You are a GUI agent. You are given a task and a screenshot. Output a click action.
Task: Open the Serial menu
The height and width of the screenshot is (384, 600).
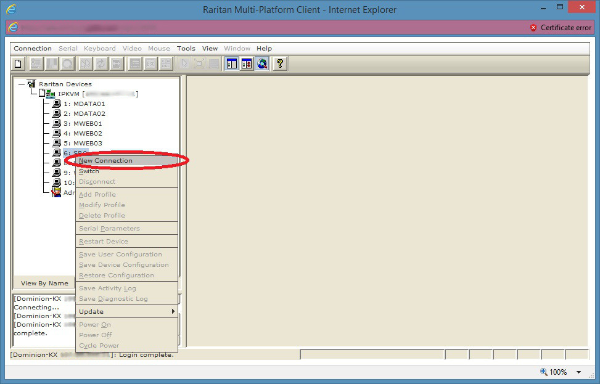[68, 48]
